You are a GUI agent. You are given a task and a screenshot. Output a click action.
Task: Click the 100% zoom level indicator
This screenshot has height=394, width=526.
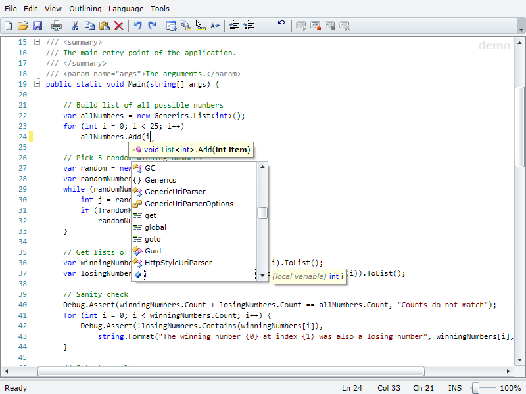coord(510,388)
